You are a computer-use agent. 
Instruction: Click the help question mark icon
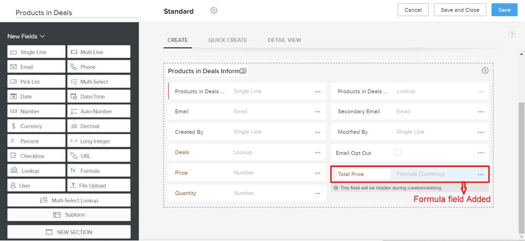point(512,34)
